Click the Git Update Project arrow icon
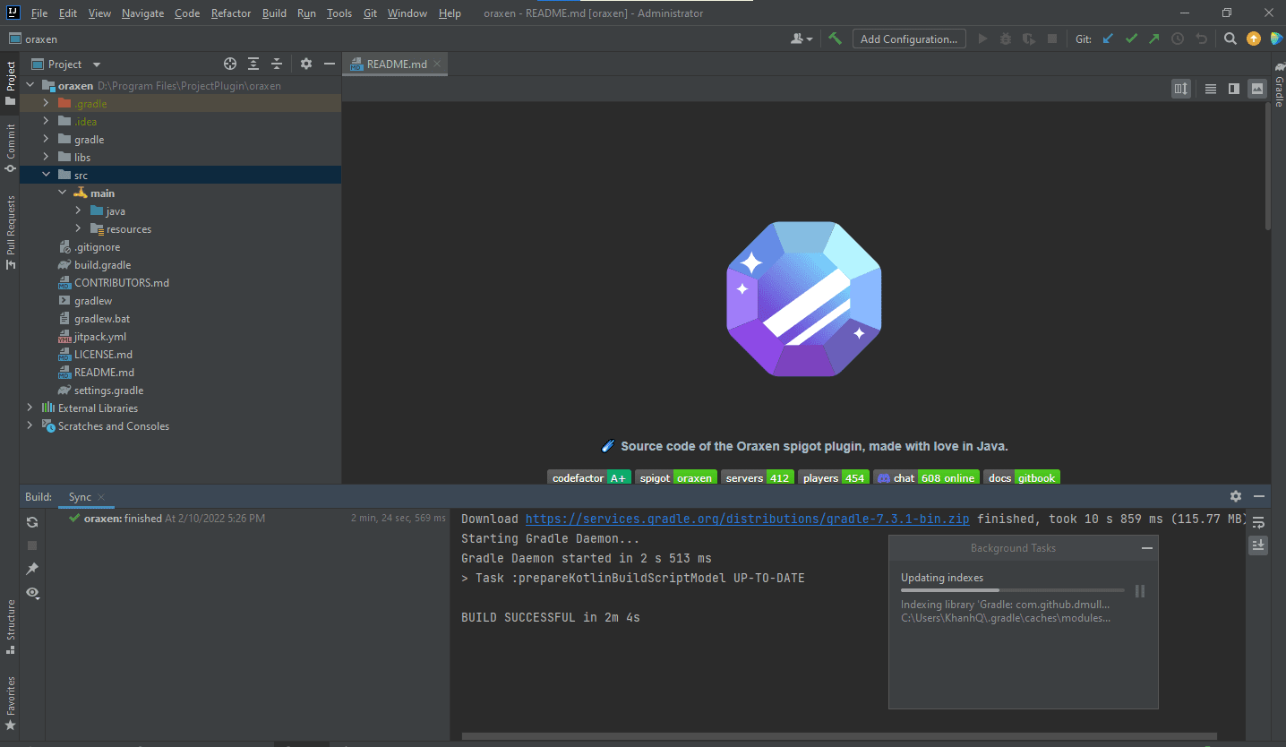This screenshot has height=747, width=1286. coord(1108,39)
